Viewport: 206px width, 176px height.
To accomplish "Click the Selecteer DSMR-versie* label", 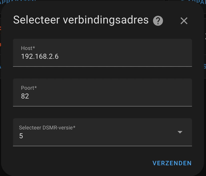I will coord(47,127).
